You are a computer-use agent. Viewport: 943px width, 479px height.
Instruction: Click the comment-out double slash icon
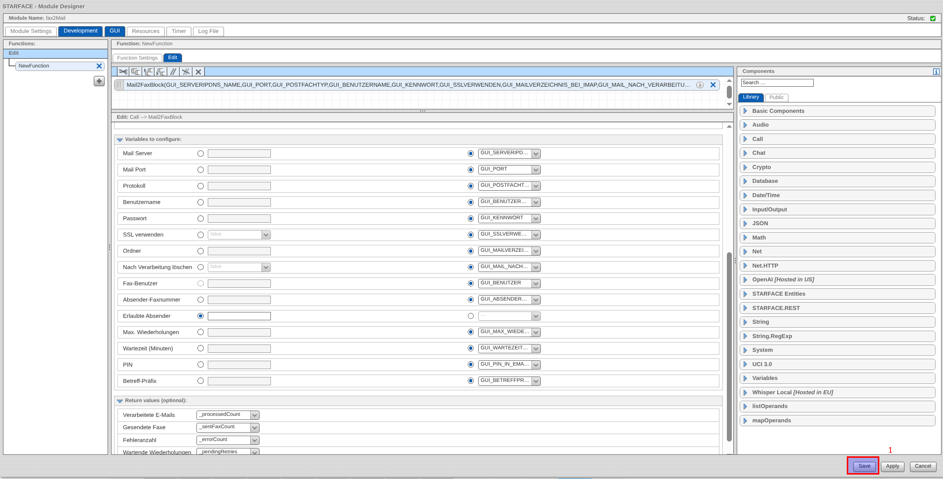coord(173,72)
